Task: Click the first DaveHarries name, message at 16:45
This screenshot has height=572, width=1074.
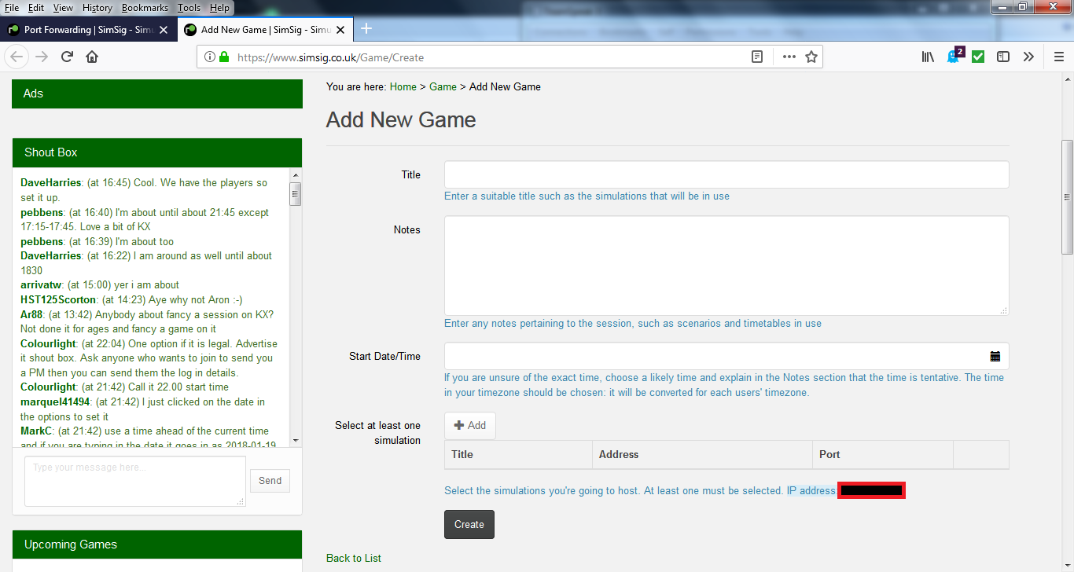Action: click(51, 183)
